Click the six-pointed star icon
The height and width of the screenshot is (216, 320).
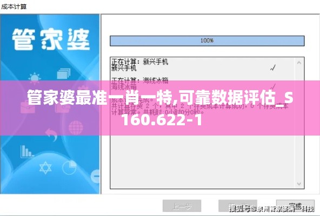pos(45,167)
